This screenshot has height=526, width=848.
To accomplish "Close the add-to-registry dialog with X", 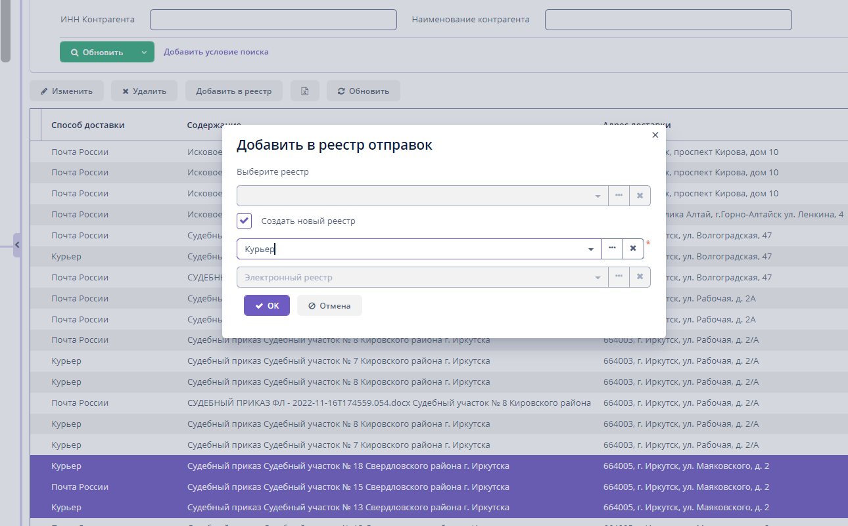I will [655, 135].
